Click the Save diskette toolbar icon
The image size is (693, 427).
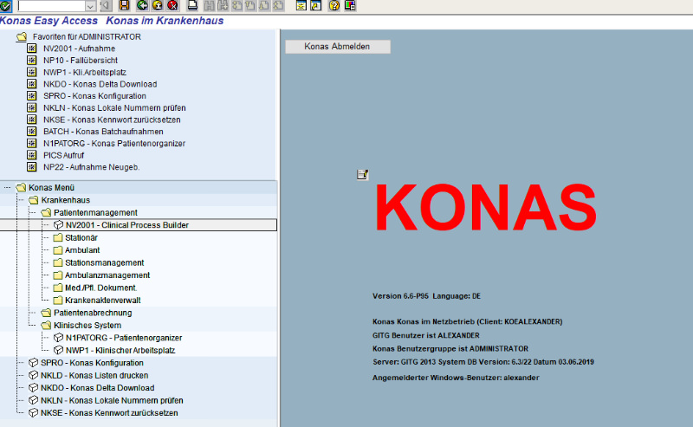tap(124, 5)
